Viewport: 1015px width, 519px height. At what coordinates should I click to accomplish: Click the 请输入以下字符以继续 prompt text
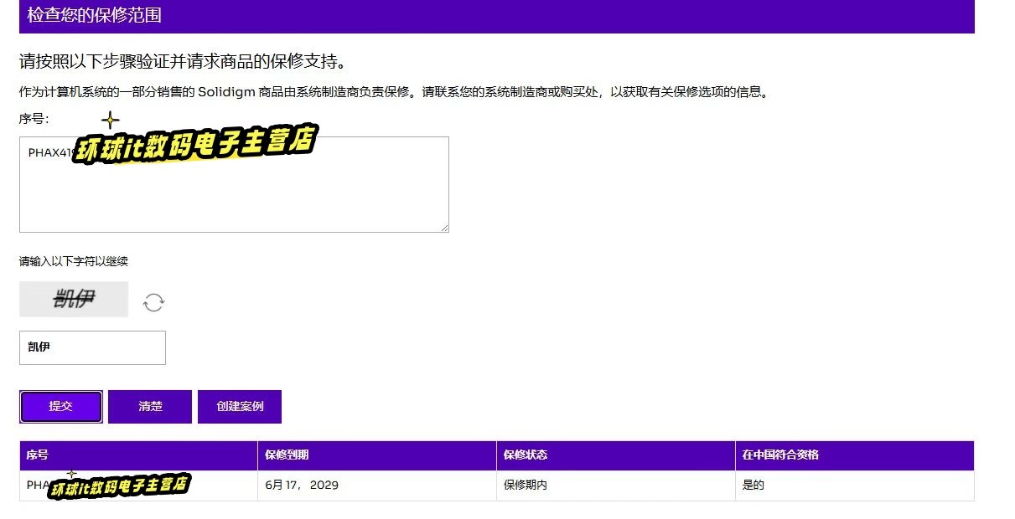point(74,262)
